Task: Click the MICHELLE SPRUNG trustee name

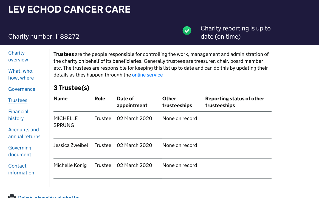Action: coord(66,122)
